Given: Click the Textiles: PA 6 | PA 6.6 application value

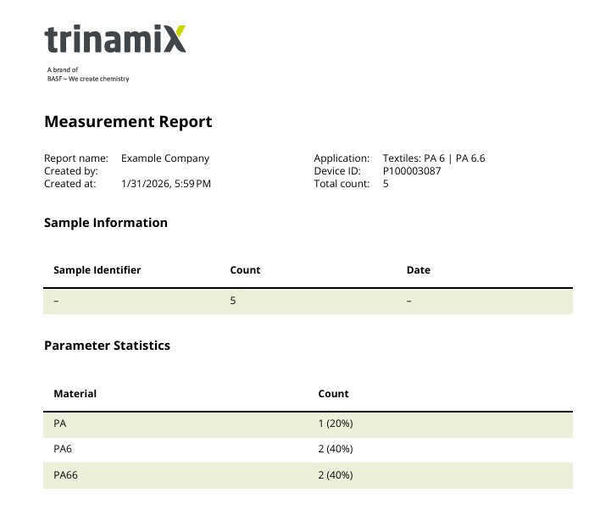Looking at the screenshot, I should (433, 158).
